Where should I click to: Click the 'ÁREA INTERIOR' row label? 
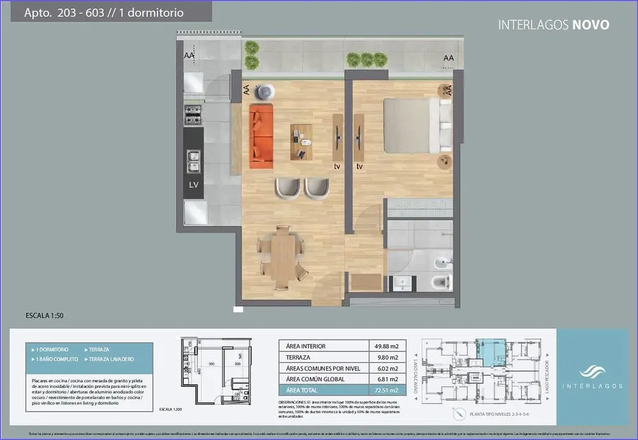pyautogui.click(x=306, y=346)
